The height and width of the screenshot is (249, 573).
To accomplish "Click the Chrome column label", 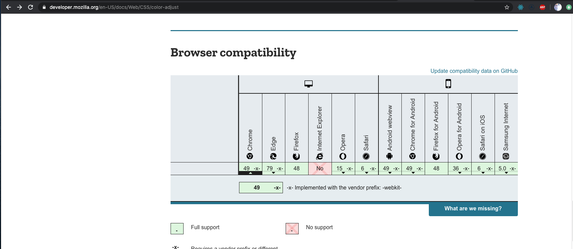I will (250, 140).
